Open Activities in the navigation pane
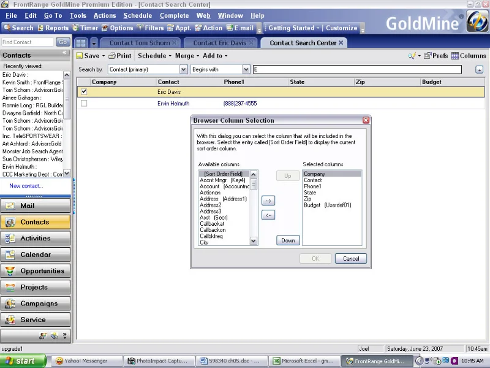 [x=36, y=238]
